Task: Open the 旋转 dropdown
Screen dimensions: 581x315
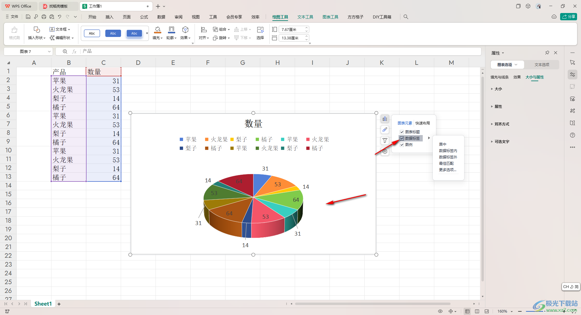Action: (x=221, y=38)
